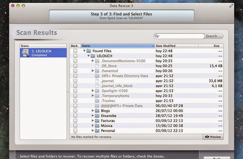The width and height of the screenshot is (243, 159).
Task: Click the Blogs folder icon
Action: pyautogui.click(x=97, y=110)
